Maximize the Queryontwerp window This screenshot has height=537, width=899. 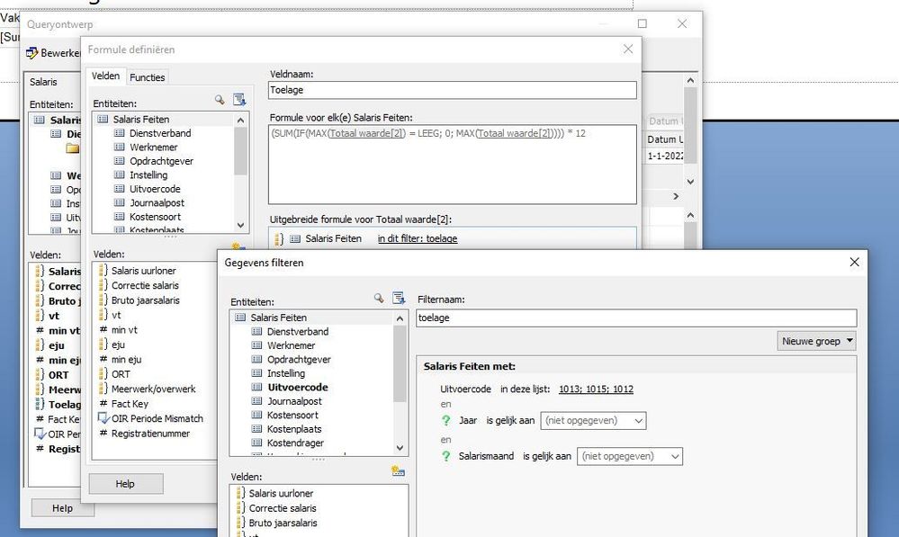point(643,23)
